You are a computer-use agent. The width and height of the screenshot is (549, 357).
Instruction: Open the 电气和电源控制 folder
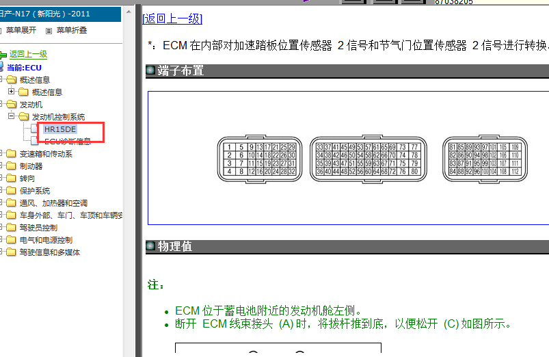click(x=46, y=240)
